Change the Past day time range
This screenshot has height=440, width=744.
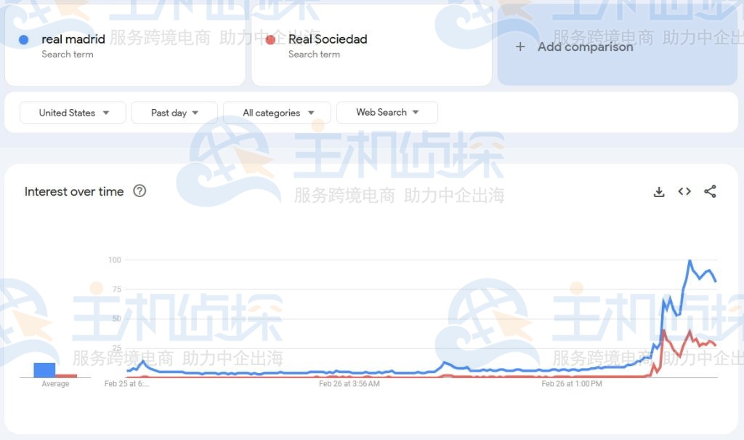tap(174, 113)
